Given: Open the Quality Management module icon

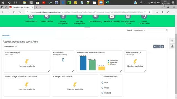Looking at the screenshot, I should [63, 16].
